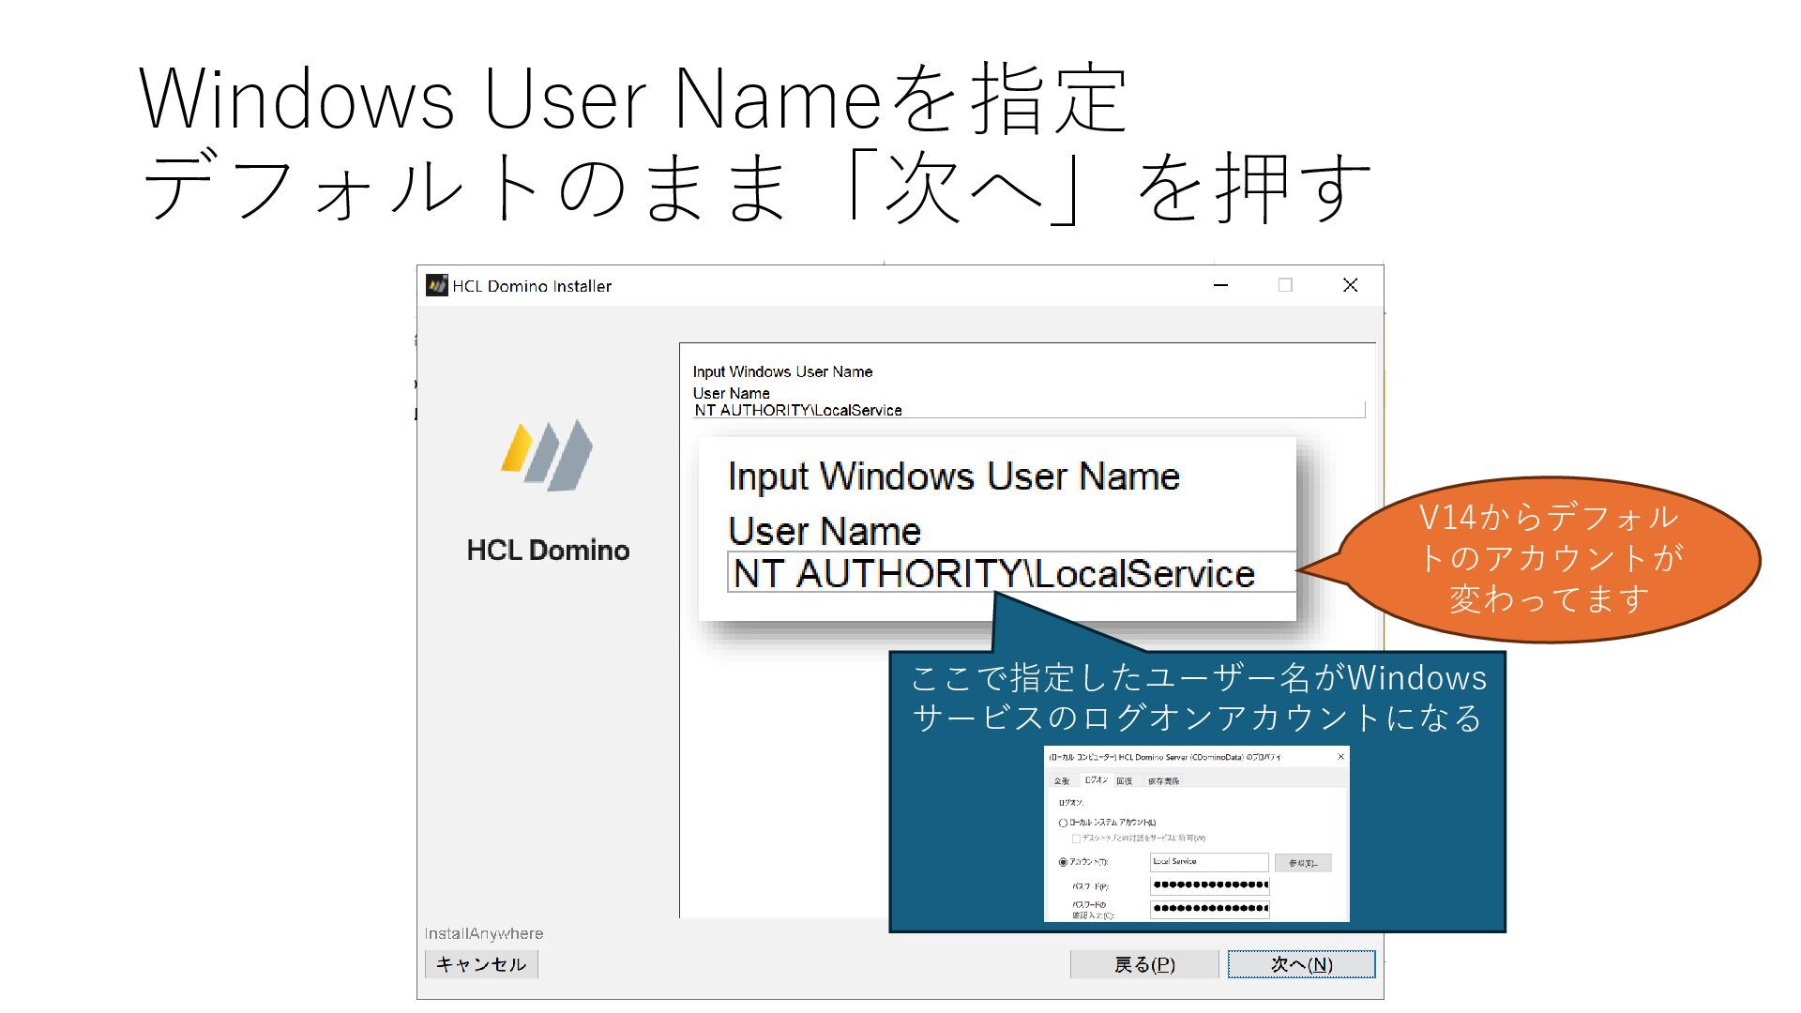Open the 依存関係 tab

(x=1163, y=780)
